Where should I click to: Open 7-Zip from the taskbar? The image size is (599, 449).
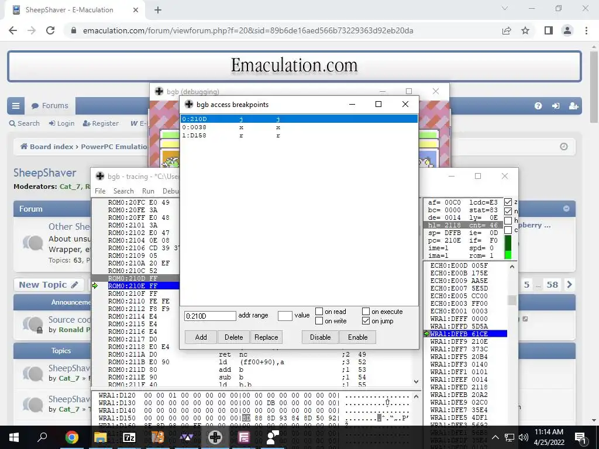[129, 437]
